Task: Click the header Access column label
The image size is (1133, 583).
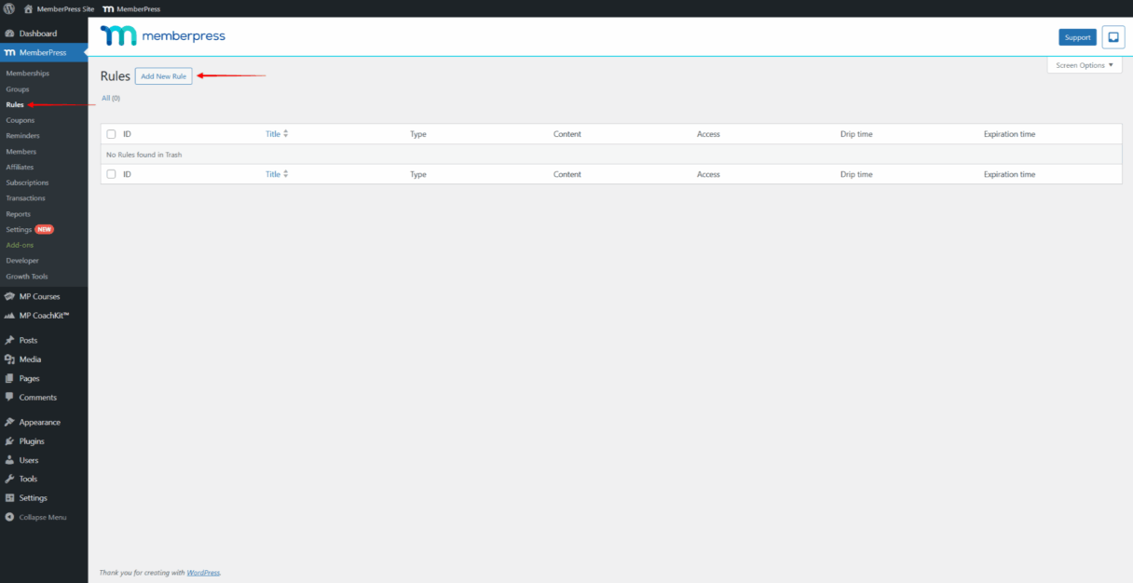Action: click(x=708, y=134)
